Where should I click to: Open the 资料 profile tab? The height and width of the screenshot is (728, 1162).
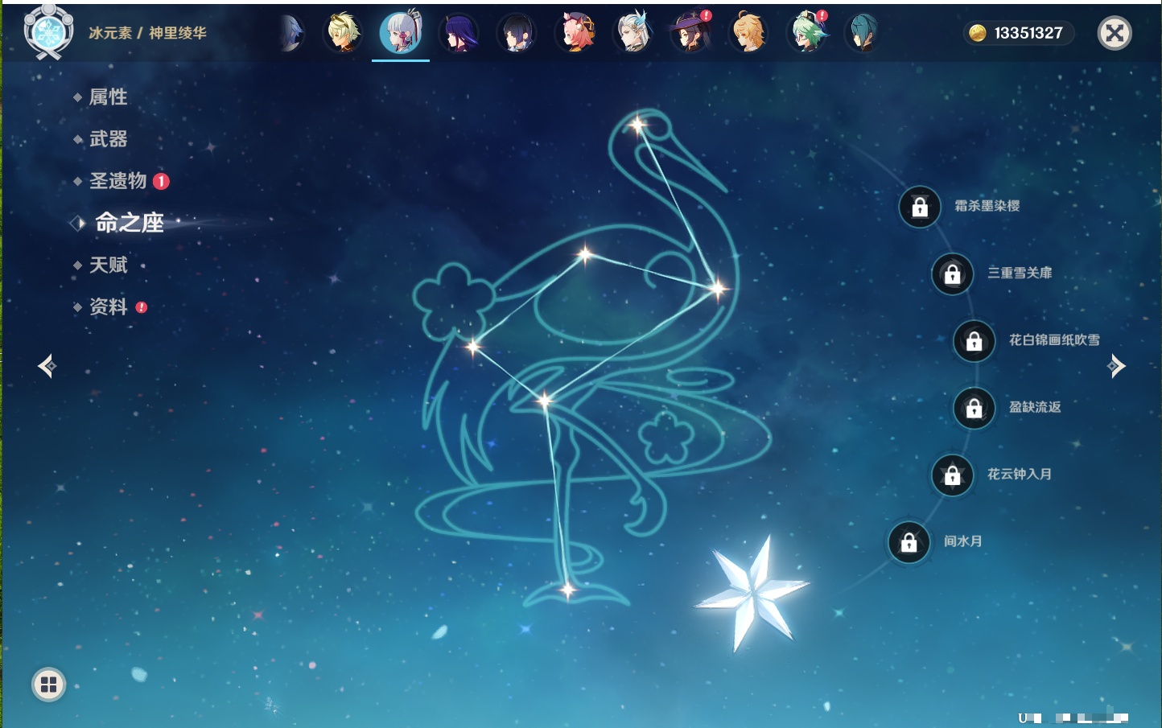coord(108,306)
